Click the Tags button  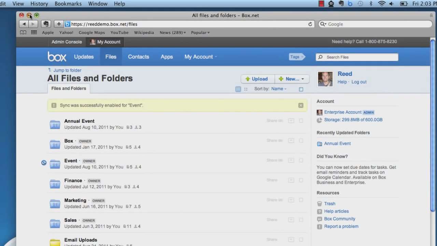(x=296, y=57)
